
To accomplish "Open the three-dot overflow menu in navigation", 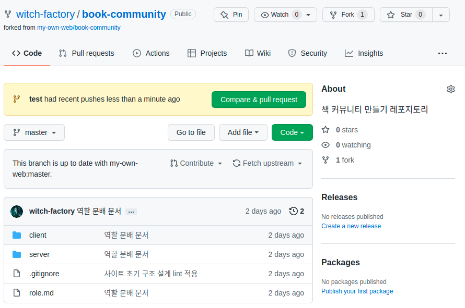I will (x=442, y=53).
